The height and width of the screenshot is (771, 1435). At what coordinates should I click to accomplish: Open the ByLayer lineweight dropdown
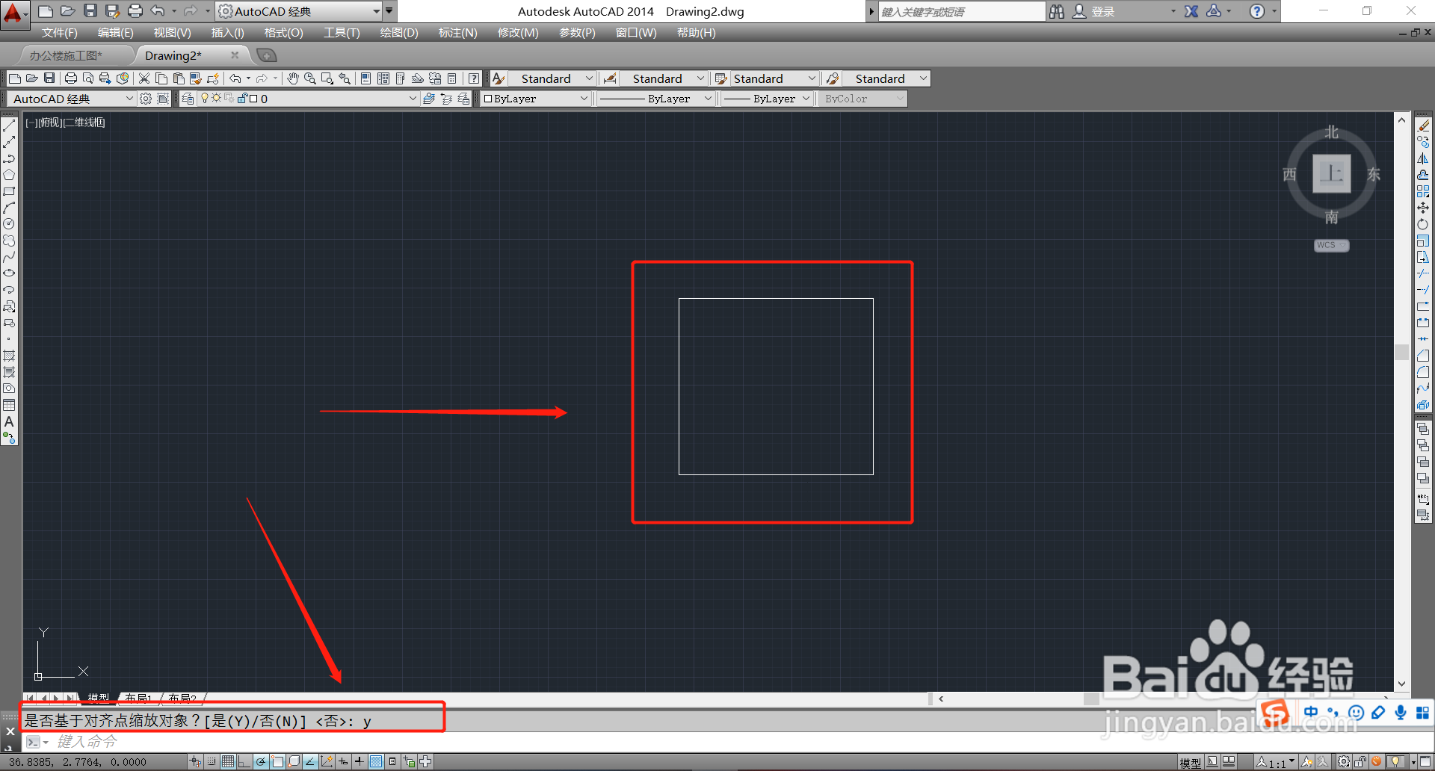coord(805,99)
